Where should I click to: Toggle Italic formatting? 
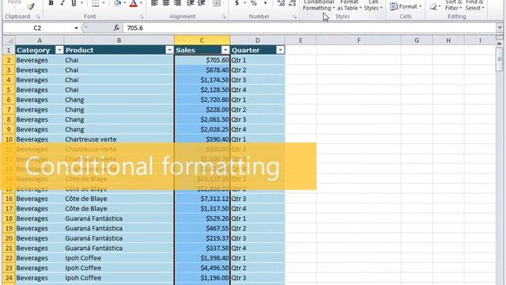coord(62,3)
